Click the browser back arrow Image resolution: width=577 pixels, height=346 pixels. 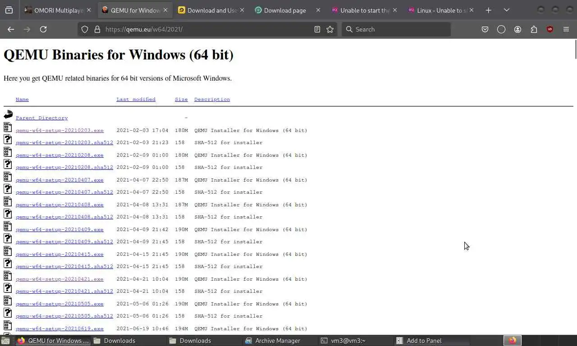pos(11,29)
